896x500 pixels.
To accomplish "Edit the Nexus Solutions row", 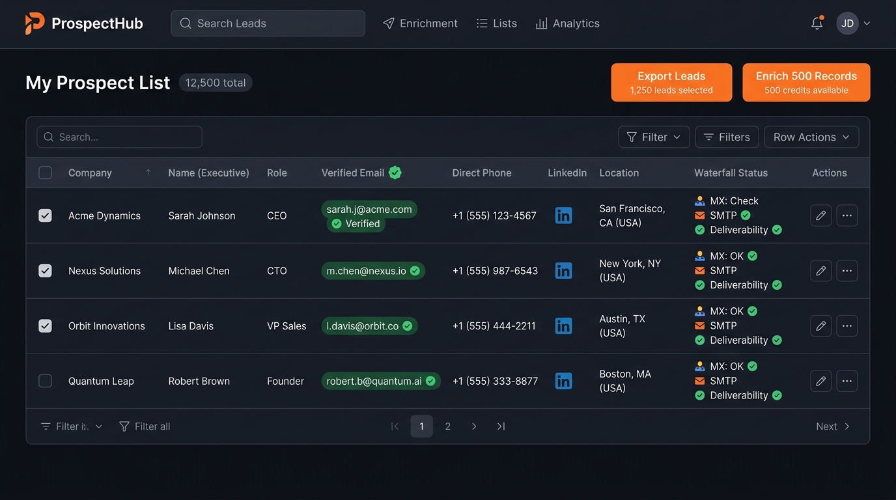I will pos(820,271).
